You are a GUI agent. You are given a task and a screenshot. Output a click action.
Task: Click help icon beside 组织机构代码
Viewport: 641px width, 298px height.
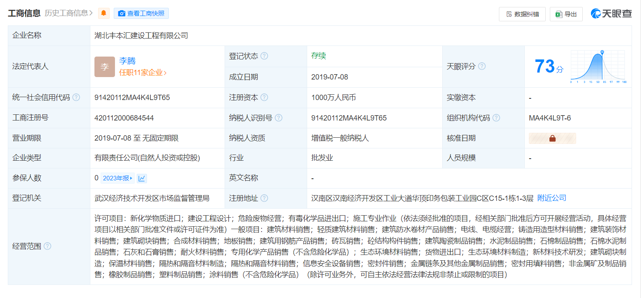click(496, 118)
